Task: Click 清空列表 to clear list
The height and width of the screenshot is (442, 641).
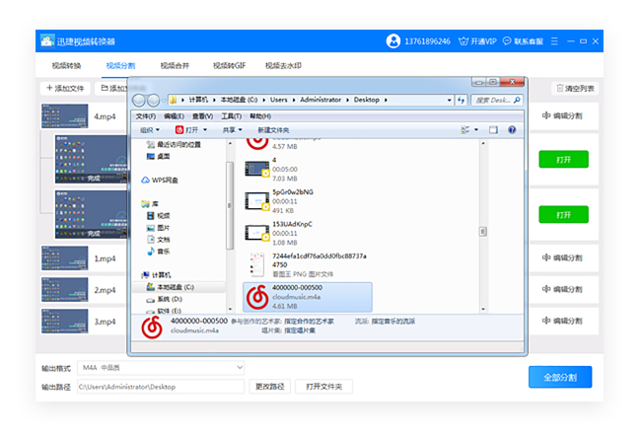Action: [x=575, y=88]
